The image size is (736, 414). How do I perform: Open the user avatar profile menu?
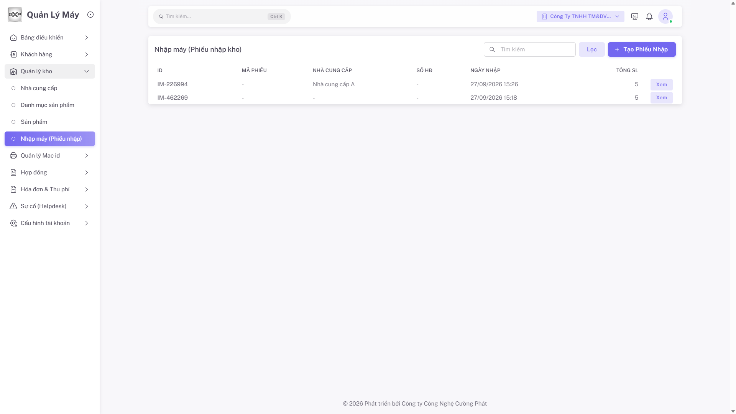coord(665,16)
